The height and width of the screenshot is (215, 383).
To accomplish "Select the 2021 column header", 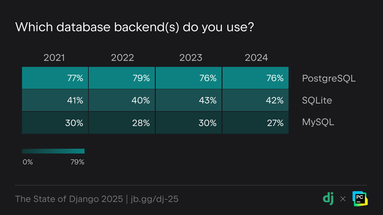I will tap(54, 58).
